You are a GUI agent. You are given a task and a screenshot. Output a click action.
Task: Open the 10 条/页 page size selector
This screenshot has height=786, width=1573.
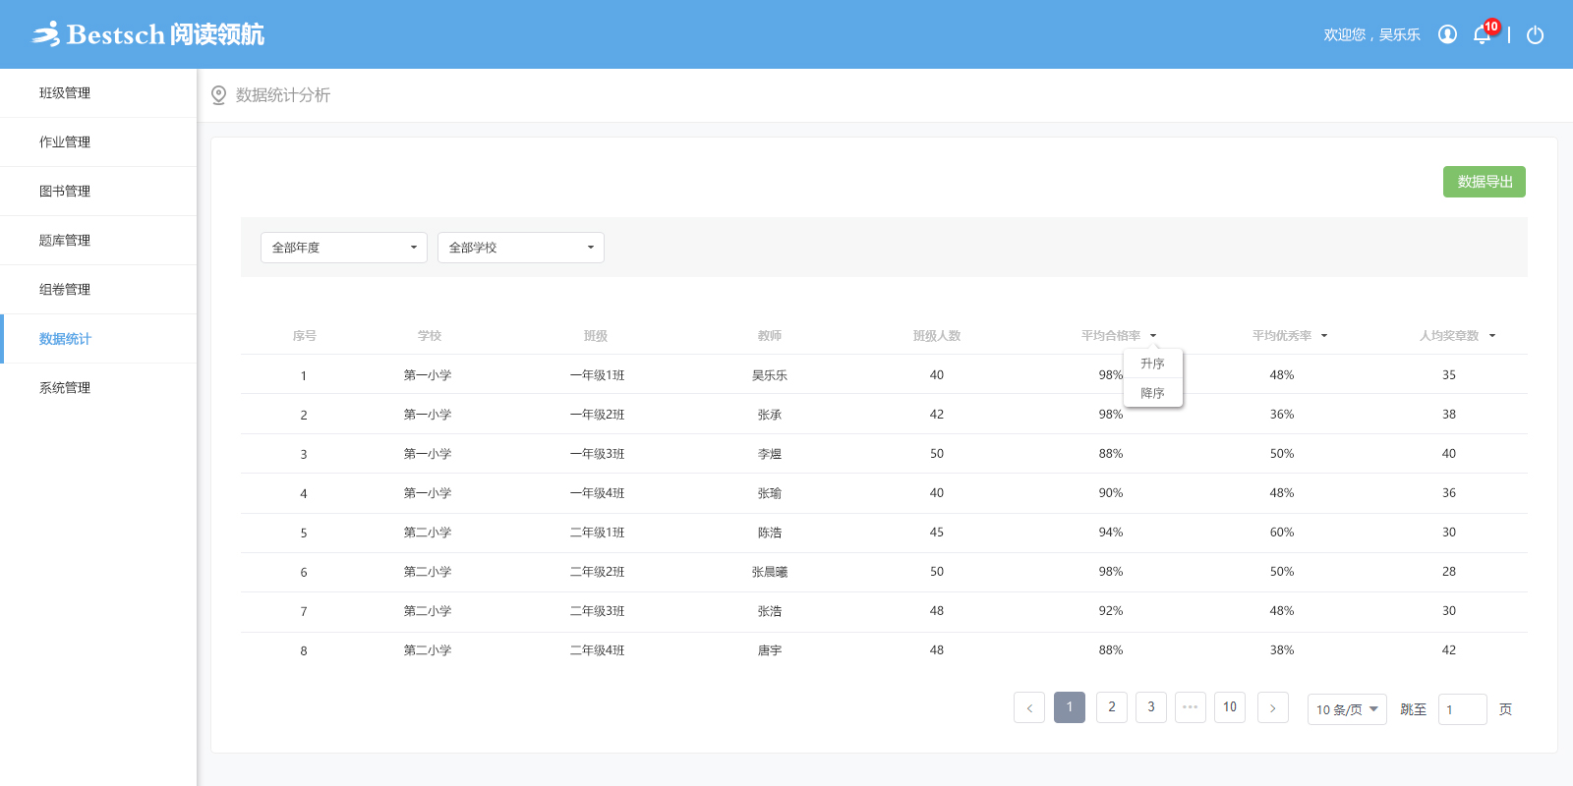click(x=1346, y=709)
